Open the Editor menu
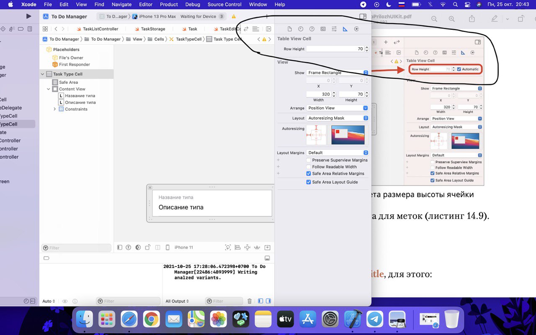 tap(146, 5)
